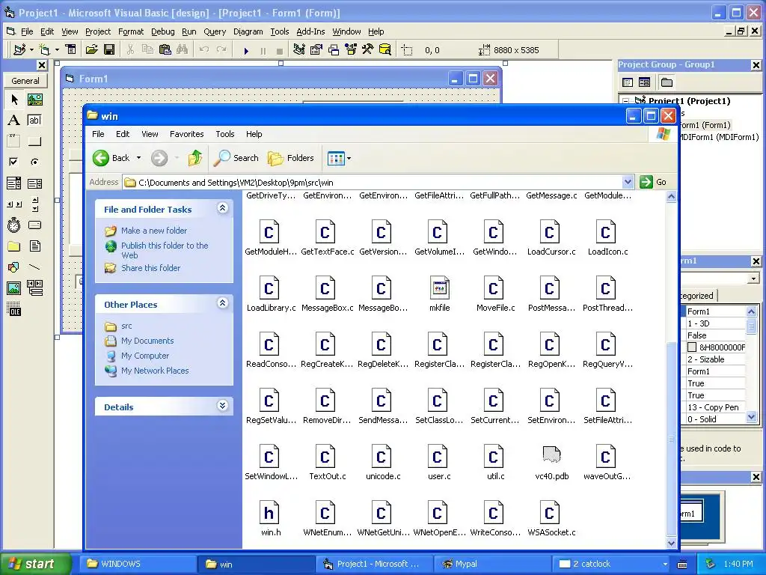Select the Line control tool

point(34,267)
